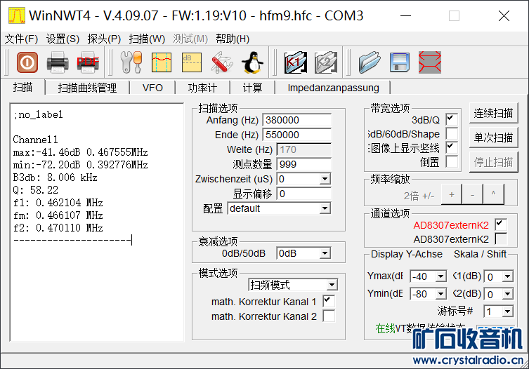Click the Ende (Hz) input field
Image resolution: width=529 pixels, height=369 pixels.
coord(297,135)
